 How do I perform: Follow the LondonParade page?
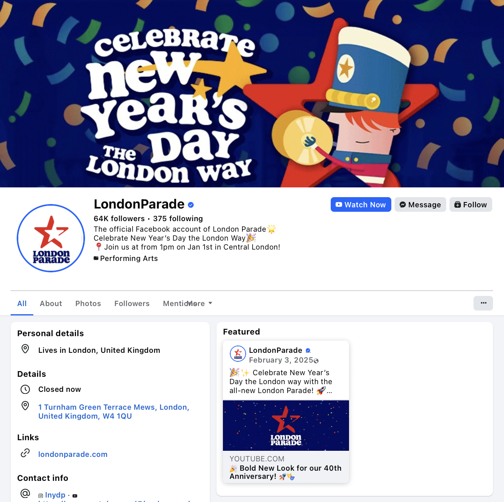pyautogui.click(x=471, y=204)
